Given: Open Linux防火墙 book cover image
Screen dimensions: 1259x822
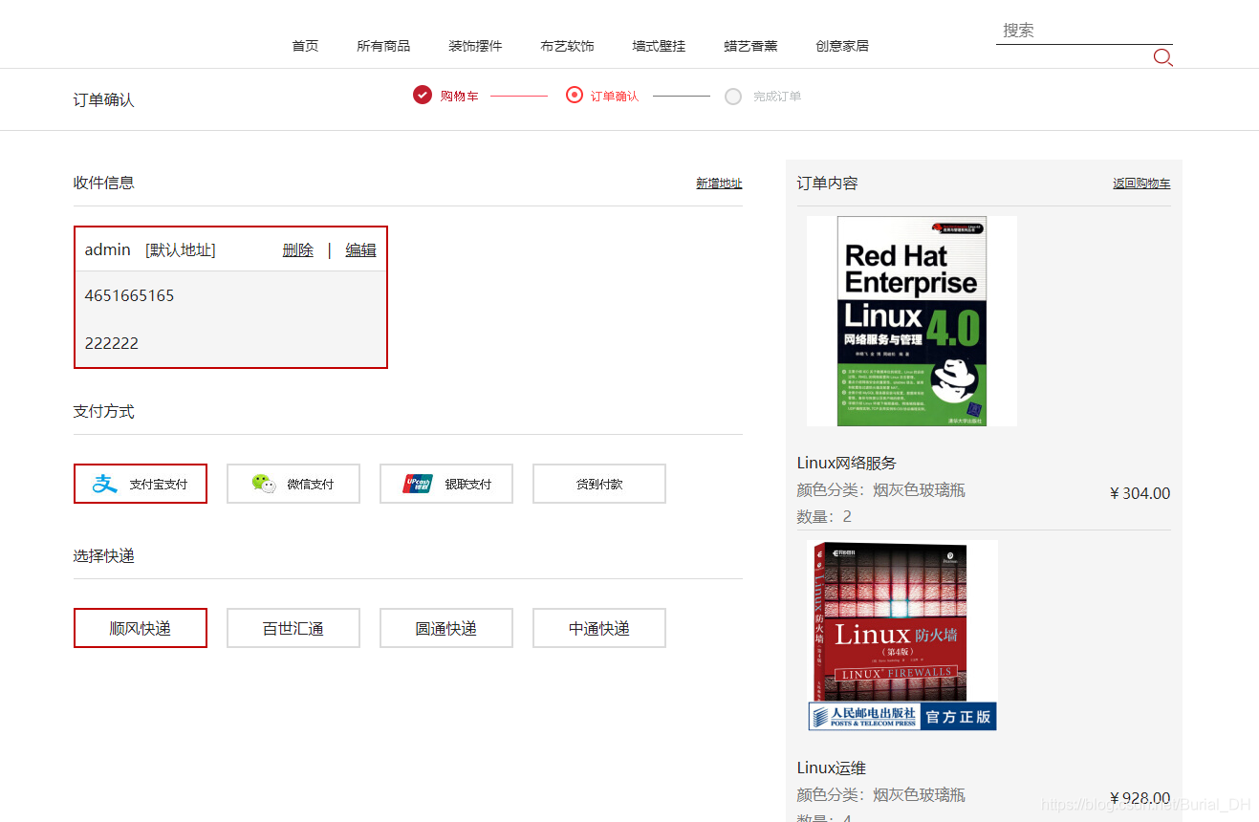Looking at the screenshot, I should (x=902, y=636).
